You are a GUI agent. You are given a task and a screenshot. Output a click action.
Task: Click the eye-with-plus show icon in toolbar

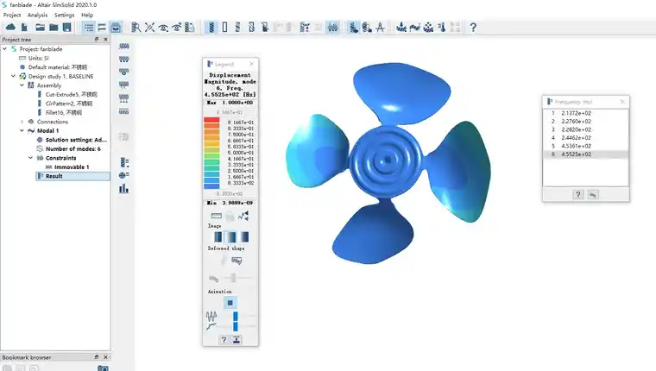[177, 28]
